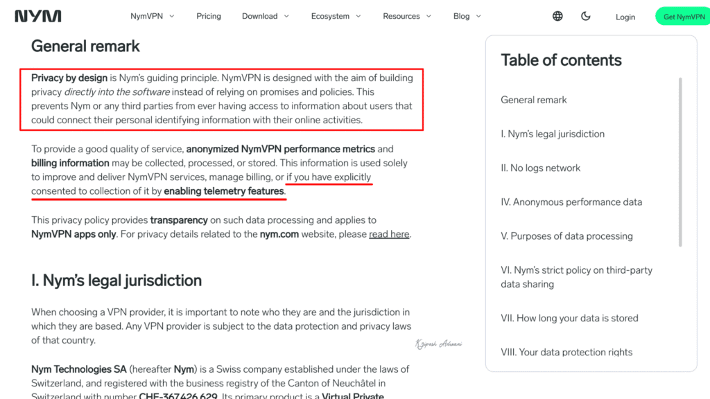Click the bold "Privacy by design" text
710x399 pixels.
[x=69, y=78]
